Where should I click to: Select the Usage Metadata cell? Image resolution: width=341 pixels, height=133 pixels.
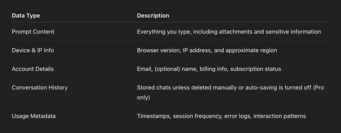34,116
